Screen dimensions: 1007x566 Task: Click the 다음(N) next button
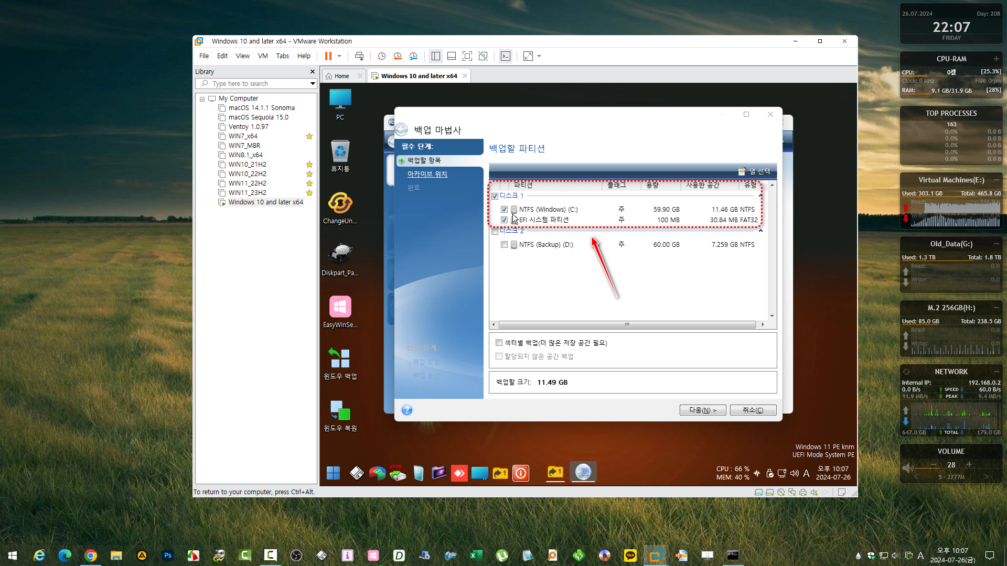[x=703, y=410]
